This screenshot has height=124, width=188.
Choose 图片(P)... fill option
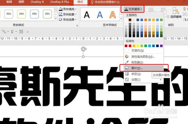144,68
